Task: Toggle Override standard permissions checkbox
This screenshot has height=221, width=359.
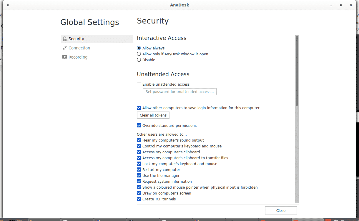Action: click(139, 125)
